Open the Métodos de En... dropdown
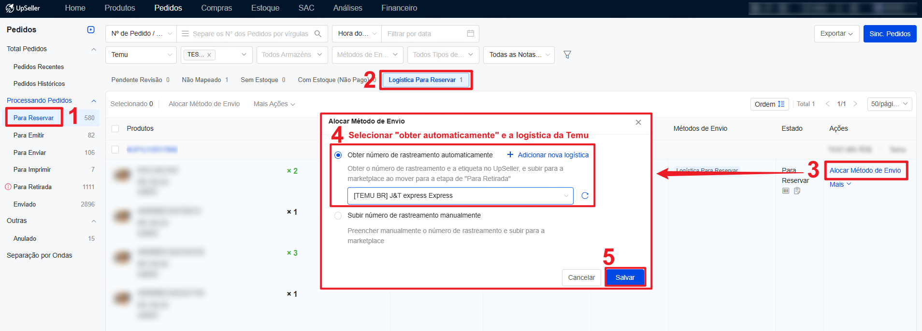922x331 pixels. [368, 55]
